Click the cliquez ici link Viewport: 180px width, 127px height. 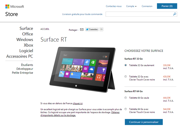78,103
